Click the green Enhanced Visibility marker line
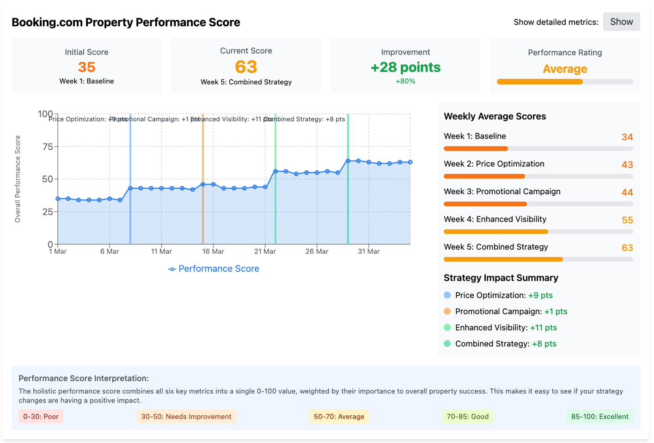The width and height of the screenshot is (654, 443). (x=275, y=179)
